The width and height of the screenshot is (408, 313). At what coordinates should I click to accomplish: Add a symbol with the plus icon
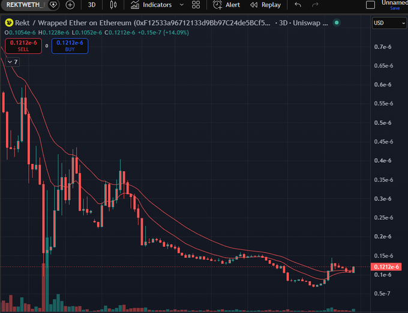click(70, 5)
